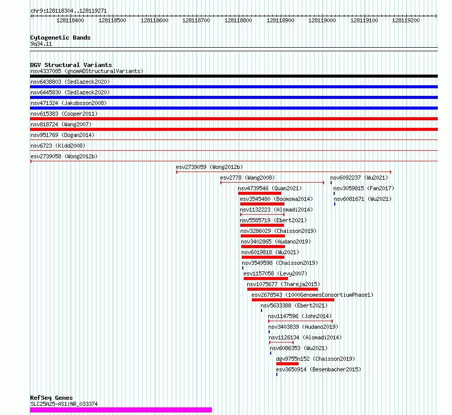Select the magenta SLC25A25-AS1 gene bar
The image size is (452, 415).
coord(121,410)
